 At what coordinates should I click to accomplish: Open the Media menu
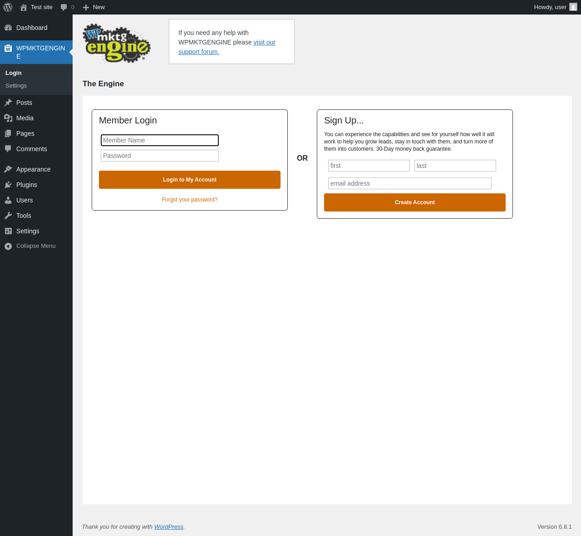coord(36,118)
